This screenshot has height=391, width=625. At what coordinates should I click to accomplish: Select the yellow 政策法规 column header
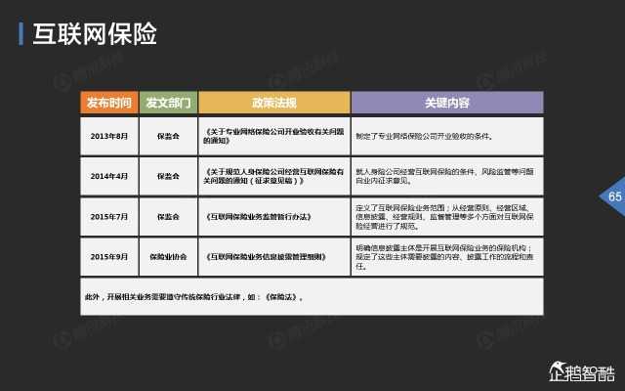point(274,103)
